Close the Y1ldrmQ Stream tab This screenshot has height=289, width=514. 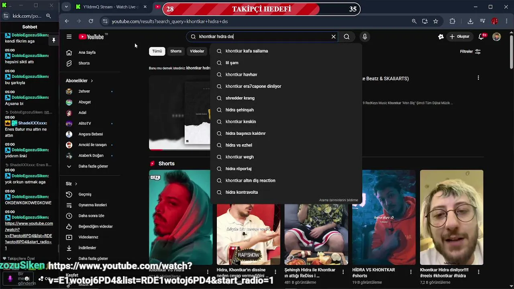[x=145, y=7]
